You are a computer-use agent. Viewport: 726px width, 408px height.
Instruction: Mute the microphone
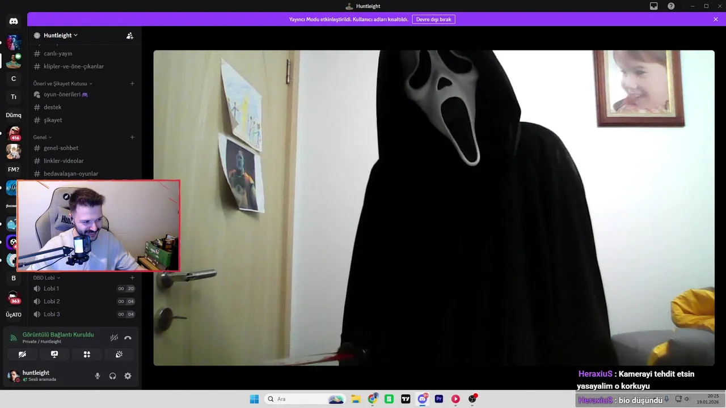coord(98,376)
